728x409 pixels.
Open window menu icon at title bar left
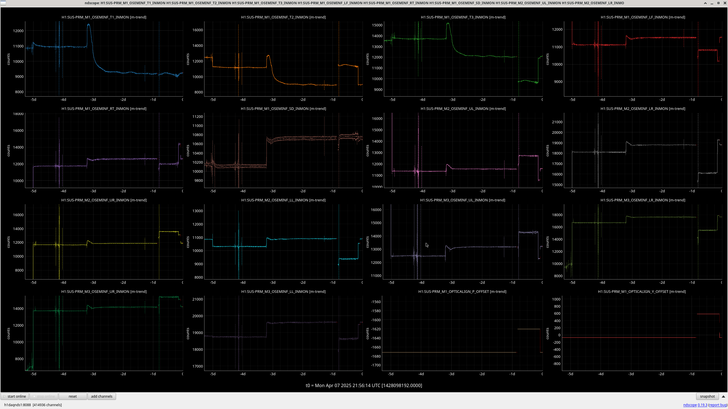(x=3, y=3)
